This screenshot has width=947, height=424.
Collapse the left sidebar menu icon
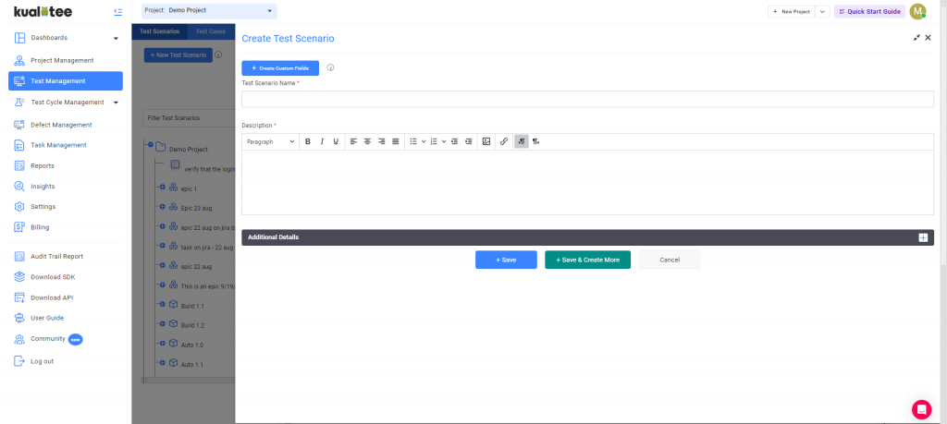[117, 12]
